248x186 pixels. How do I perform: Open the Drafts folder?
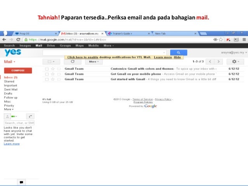click(x=8, y=94)
